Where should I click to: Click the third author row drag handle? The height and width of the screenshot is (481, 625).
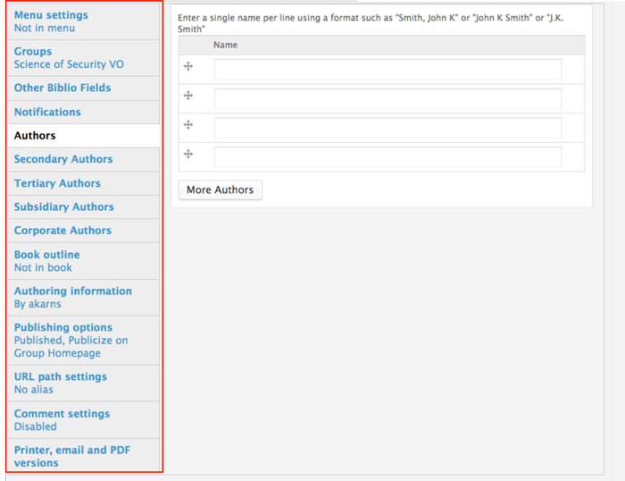click(188, 124)
